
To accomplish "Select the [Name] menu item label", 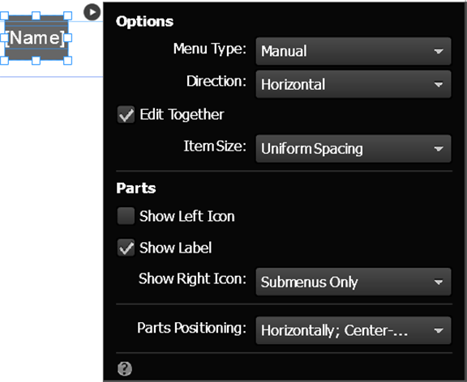I will click(36, 38).
